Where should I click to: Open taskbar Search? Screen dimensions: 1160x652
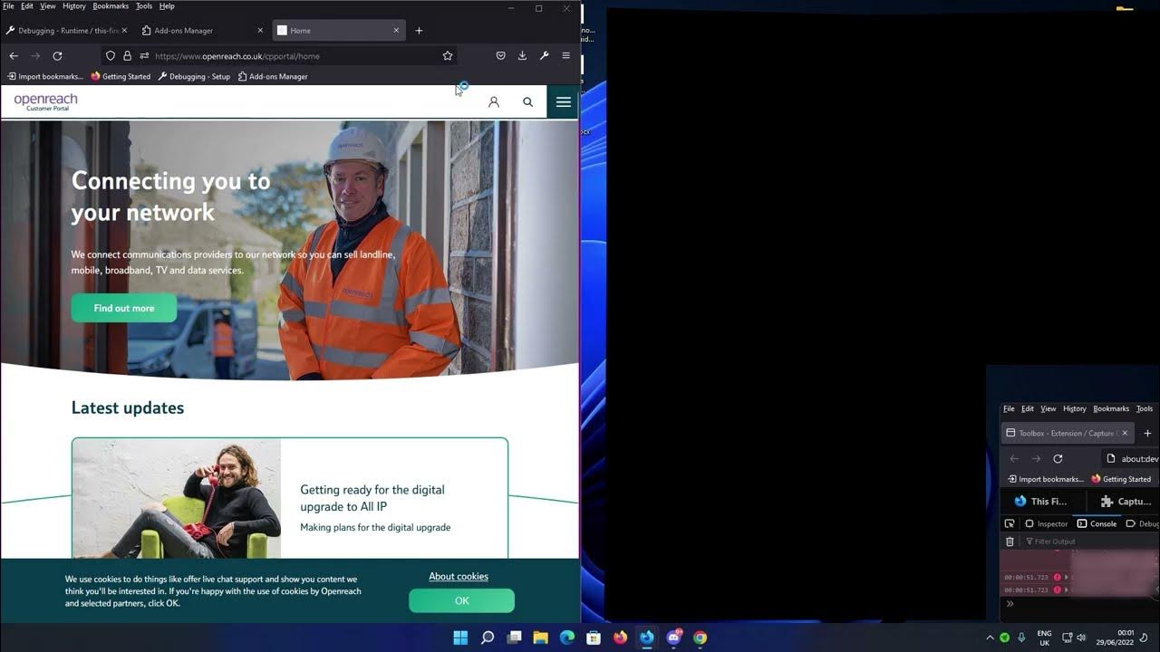pos(488,638)
